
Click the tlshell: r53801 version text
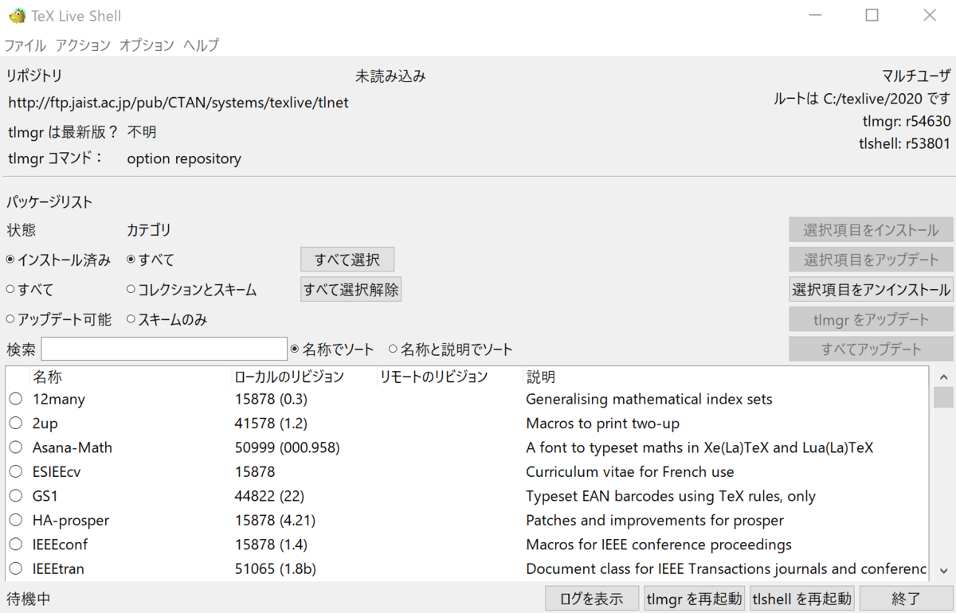(x=904, y=144)
